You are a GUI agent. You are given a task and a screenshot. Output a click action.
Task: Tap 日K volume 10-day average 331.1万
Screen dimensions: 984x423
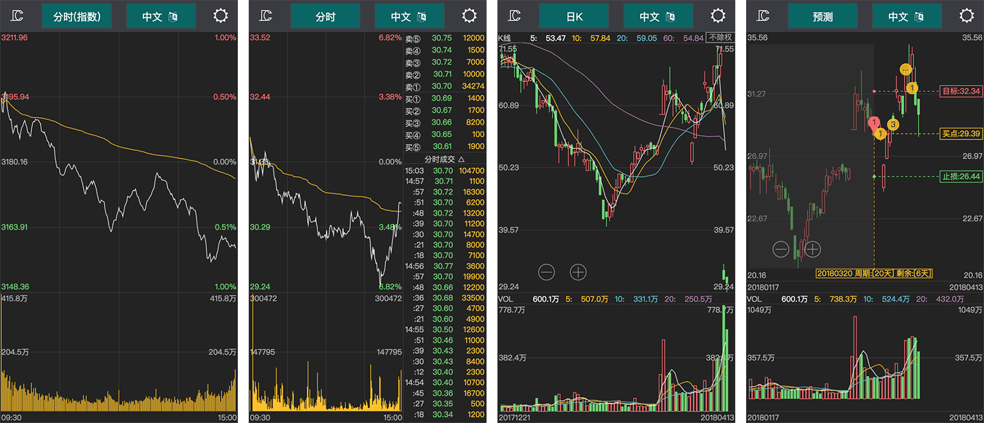(645, 299)
